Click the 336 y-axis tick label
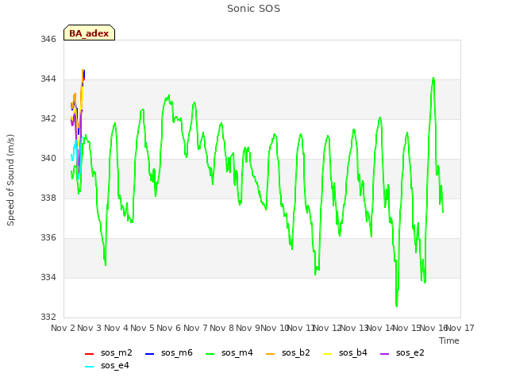508x381 pixels. [48, 237]
